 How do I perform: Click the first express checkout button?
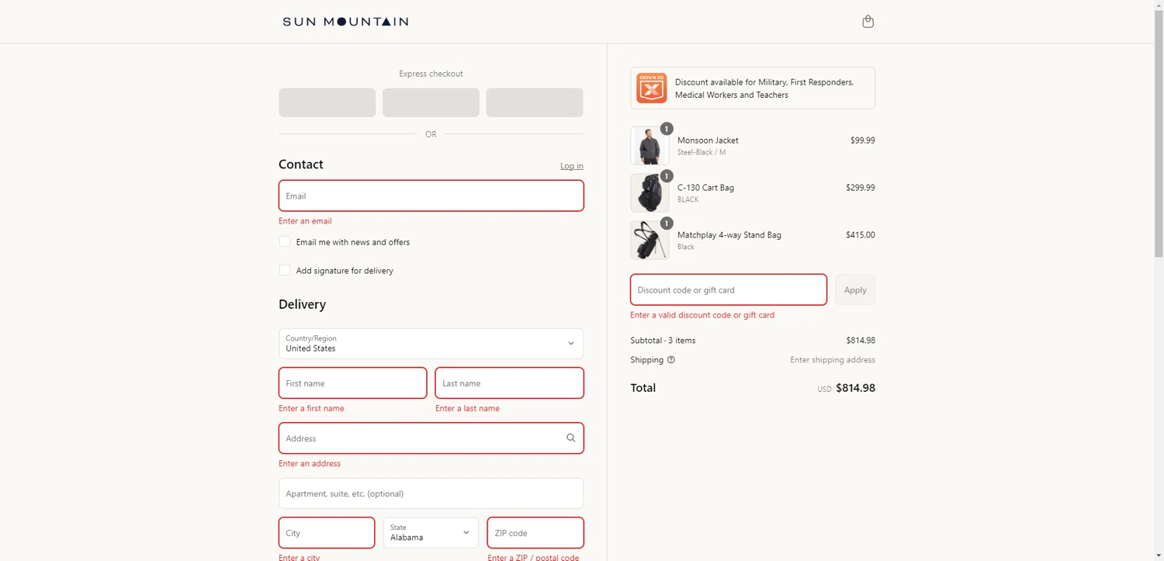click(x=327, y=102)
